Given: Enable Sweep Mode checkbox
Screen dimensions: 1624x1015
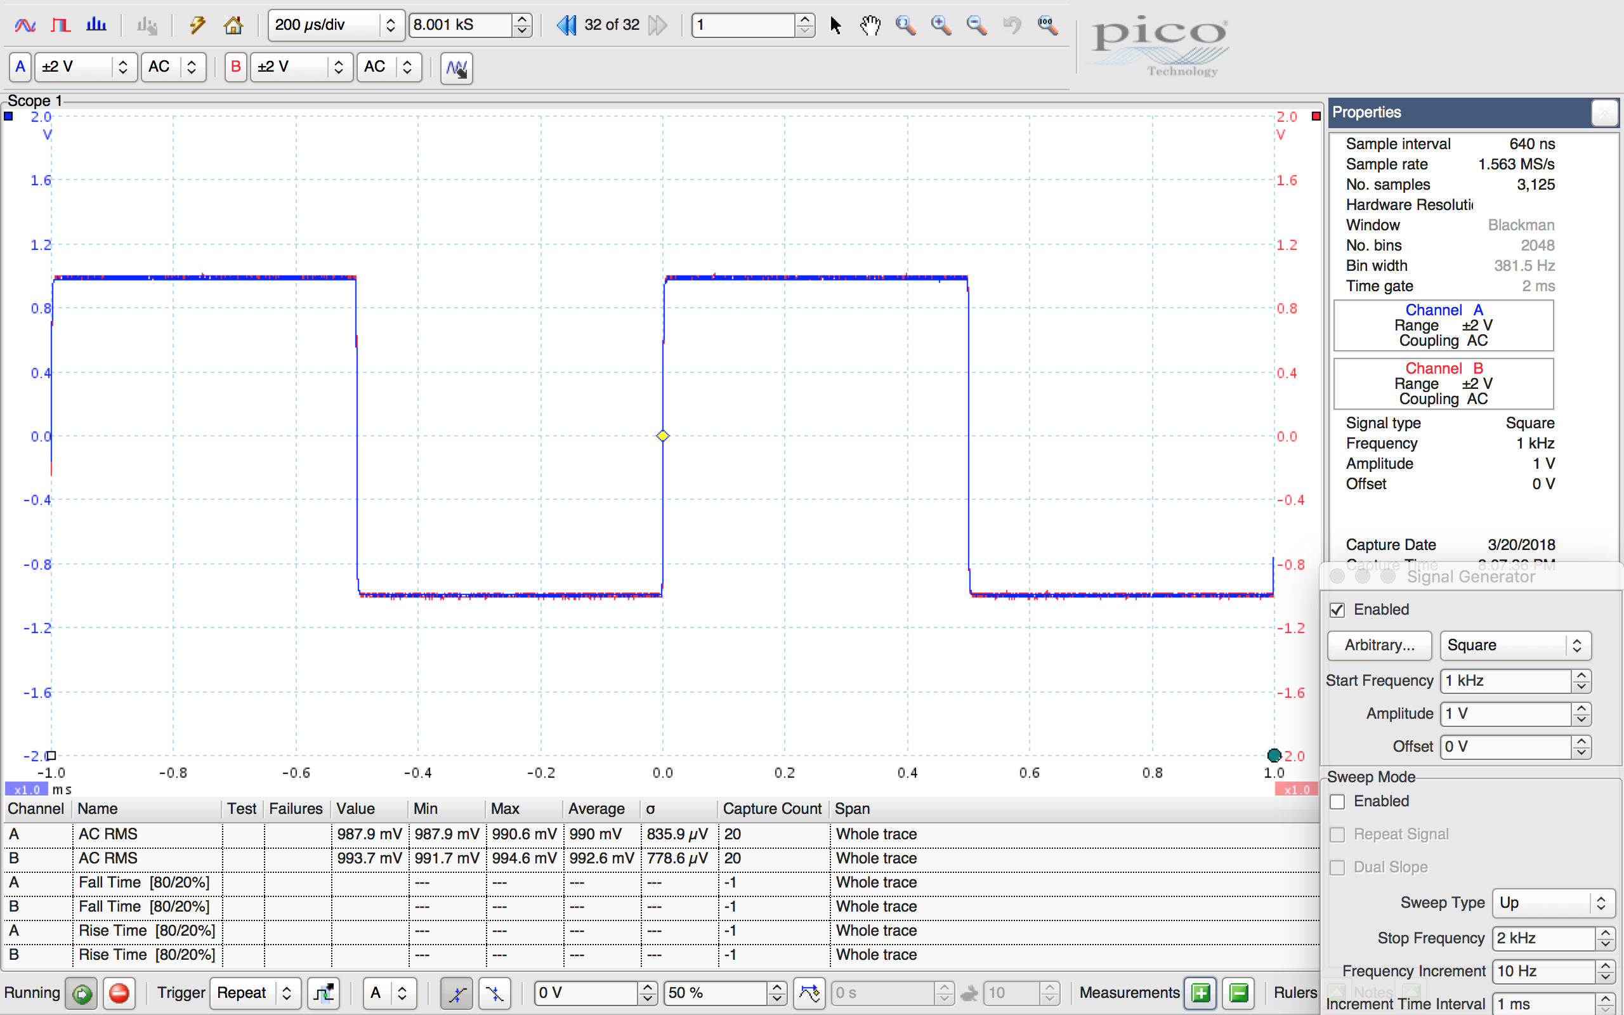Looking at the screenshot, I should (1337, 801).
